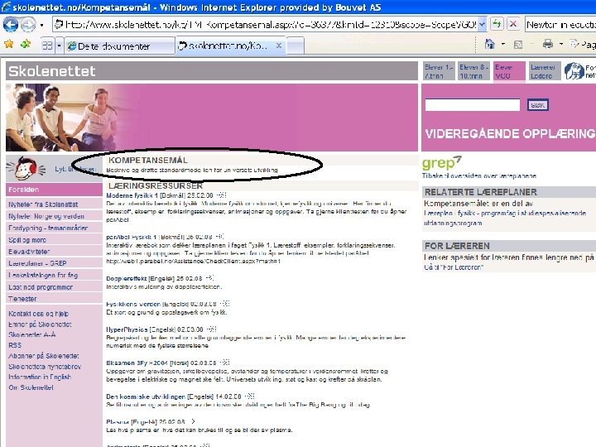The image size is (596, 447).
Task: Click the site search text field
Action: coord(472,105)
